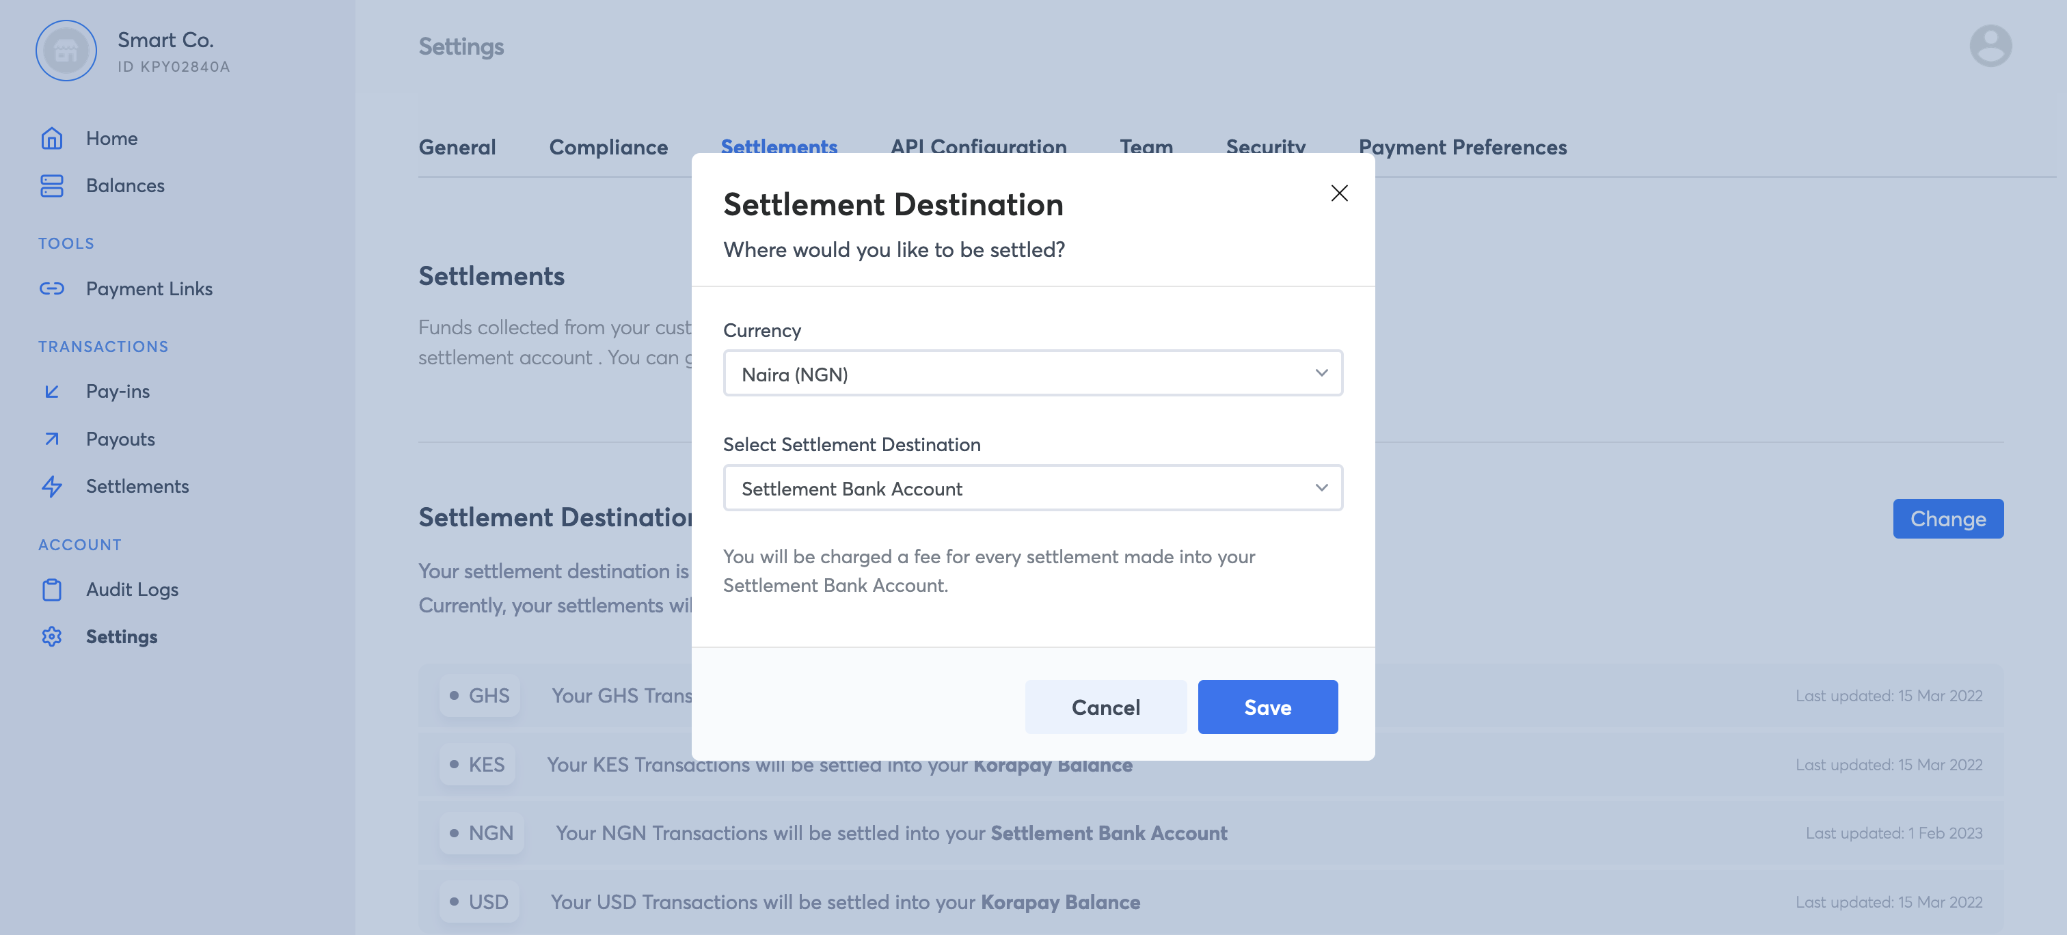Click the Smart Co. store logo

66,51
